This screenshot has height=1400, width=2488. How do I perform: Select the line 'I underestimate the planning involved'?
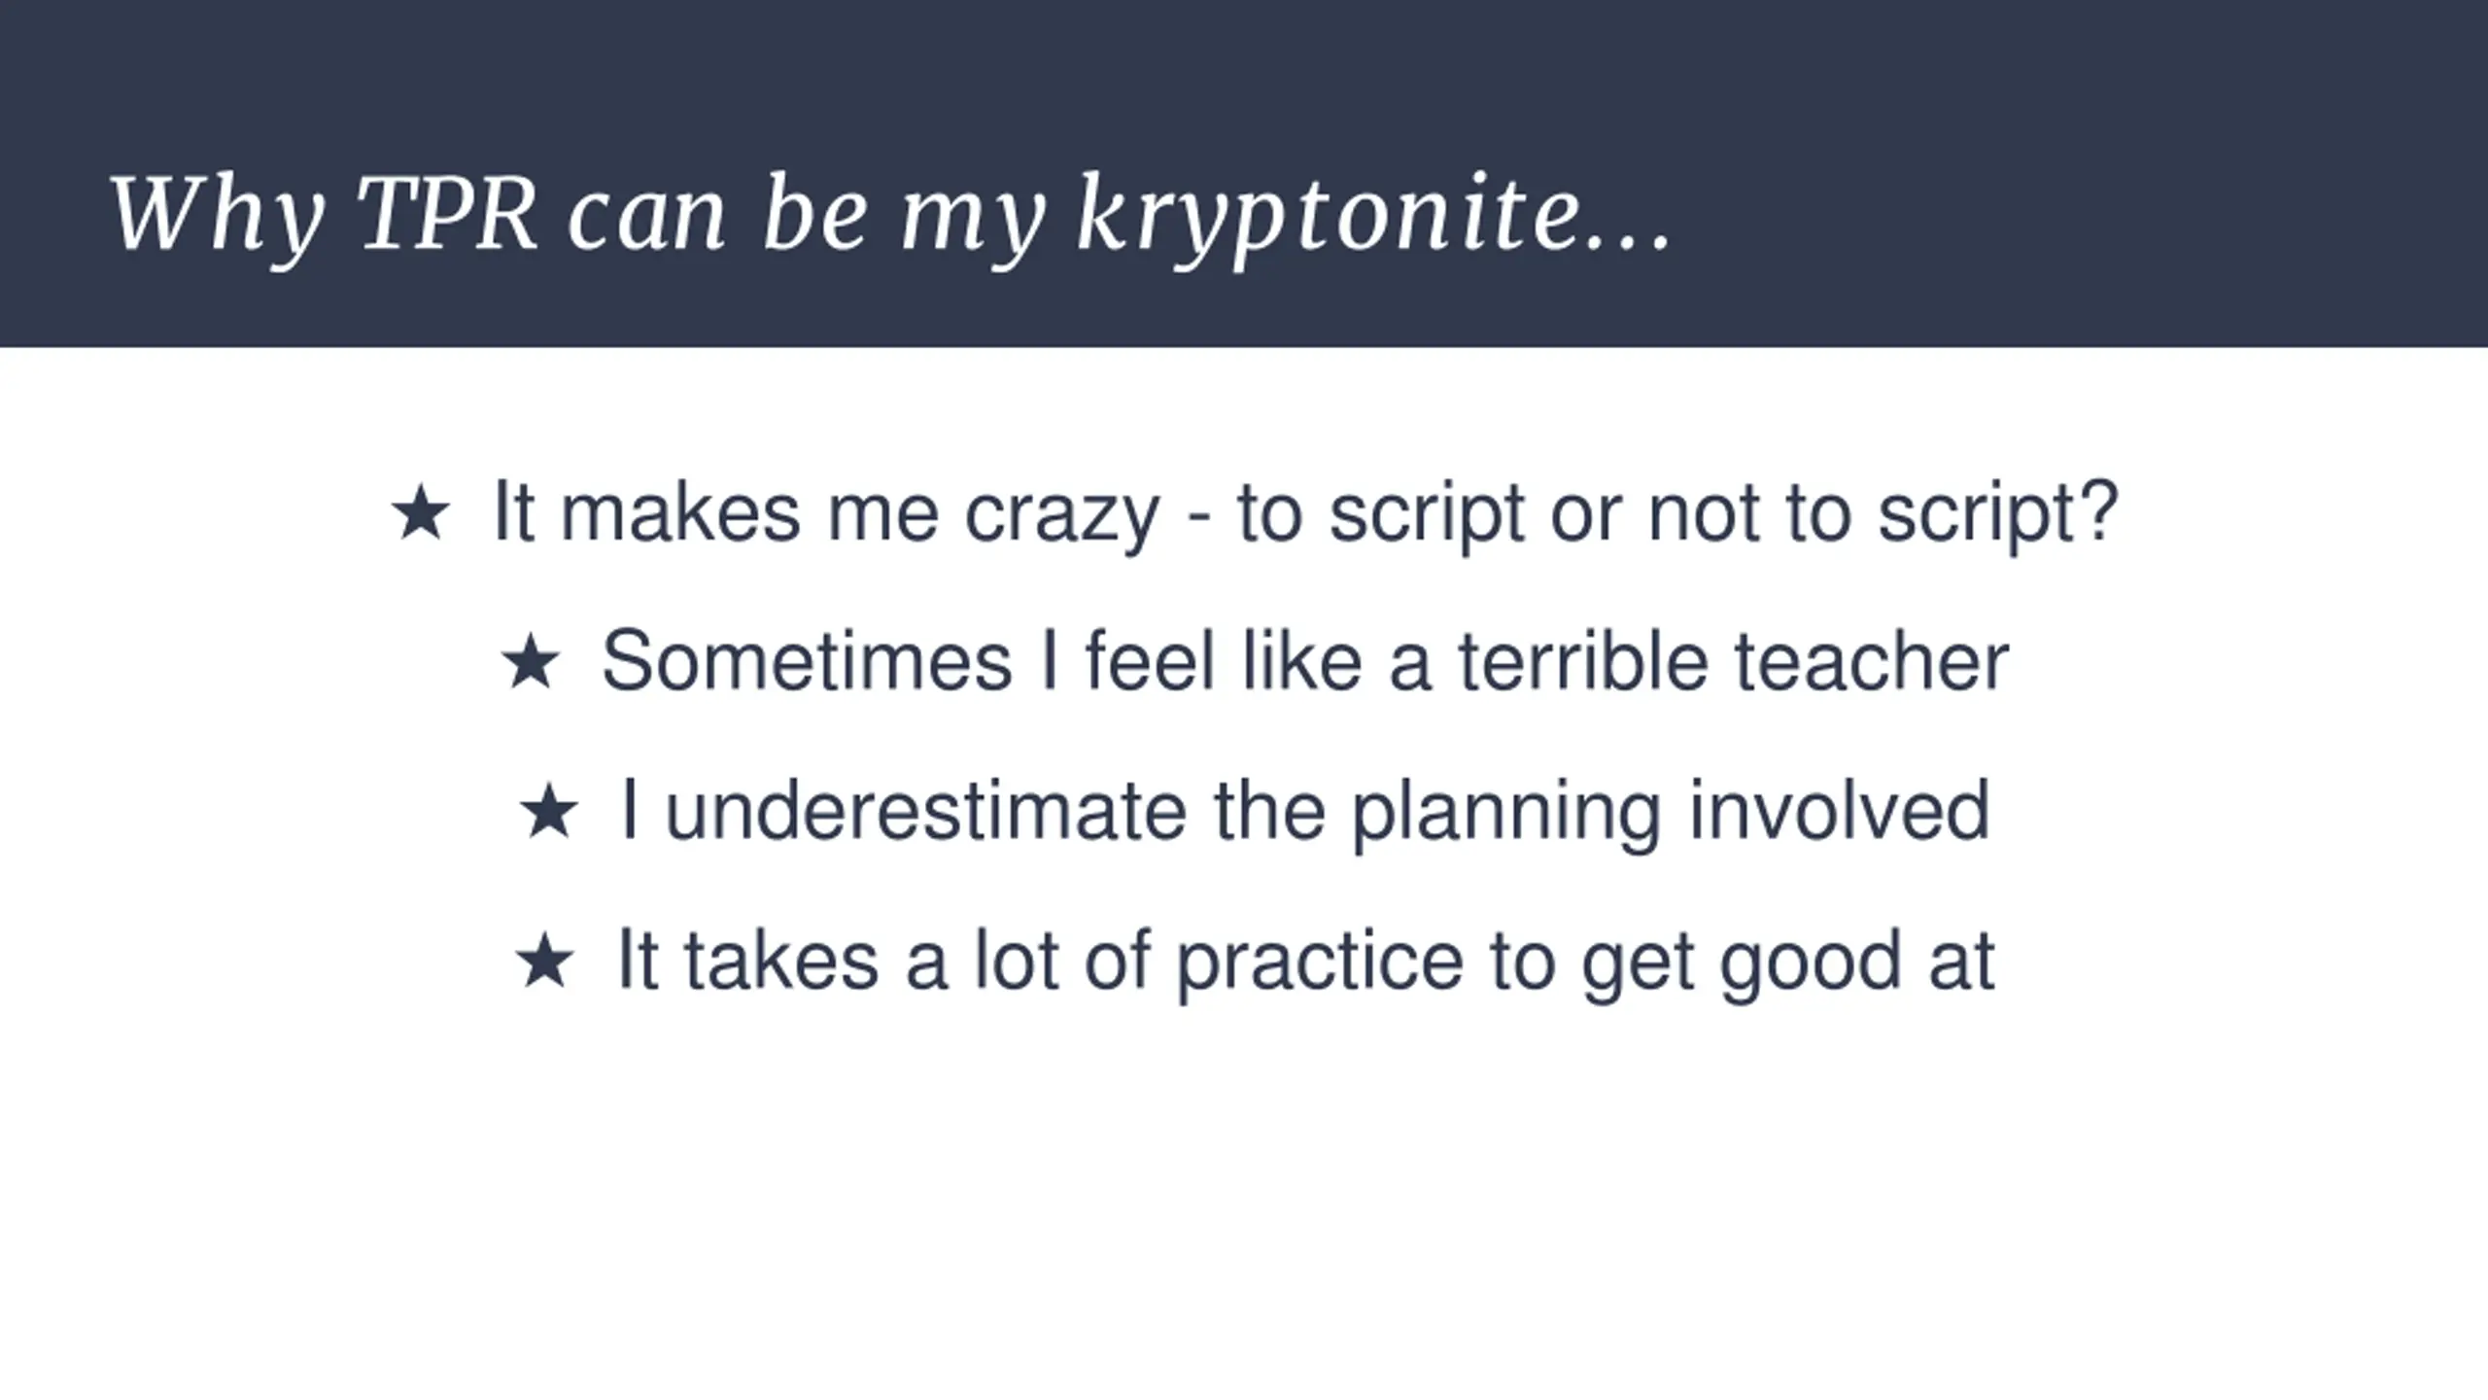pos(1305,813)
